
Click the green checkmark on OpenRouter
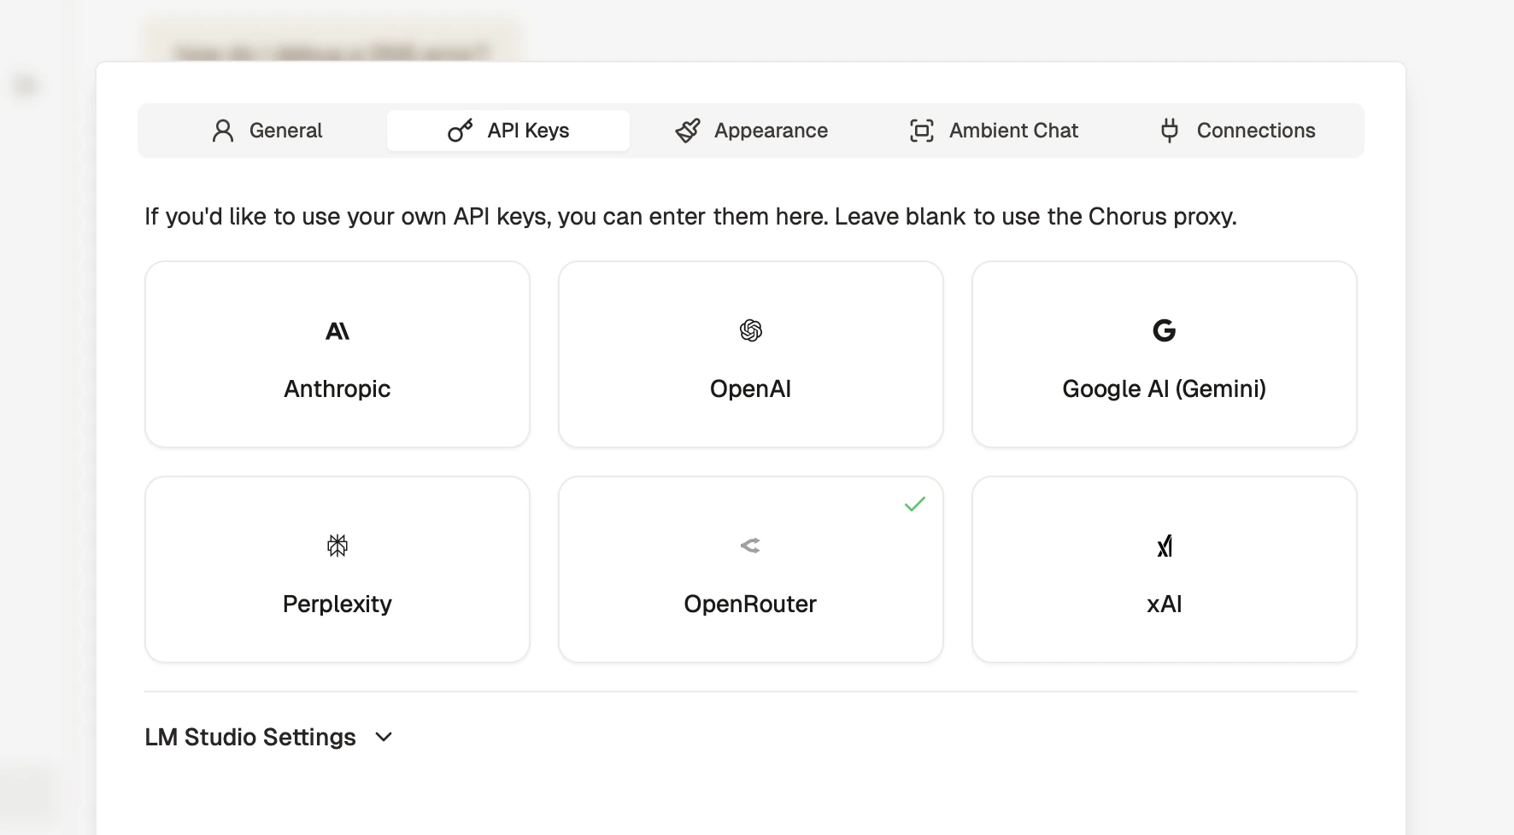(x=915, y=505)
